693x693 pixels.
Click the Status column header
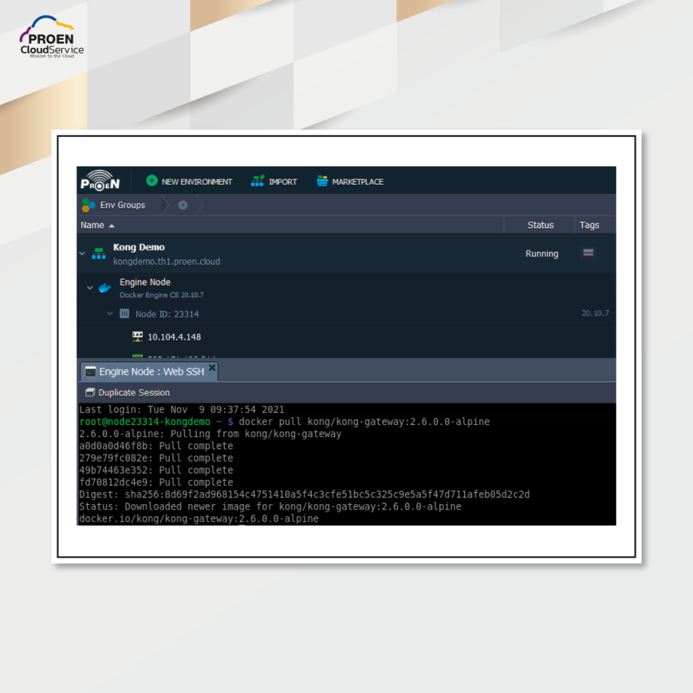[x=540, y=225]
